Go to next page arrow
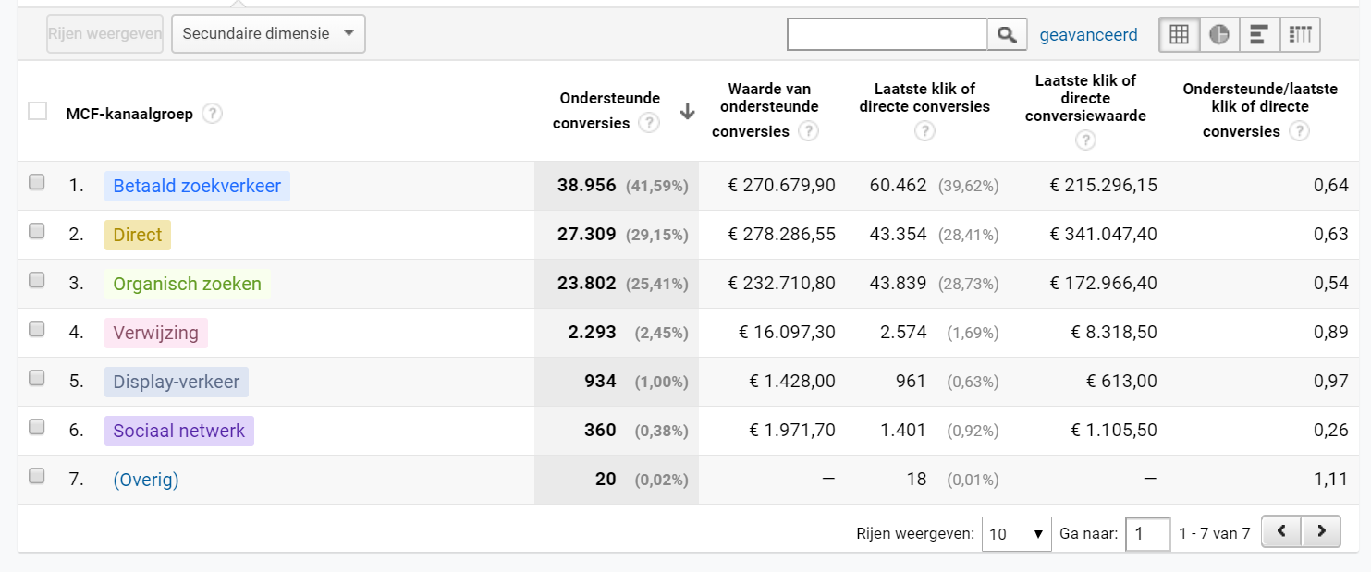1371x572 pixels. point(1321,531)
